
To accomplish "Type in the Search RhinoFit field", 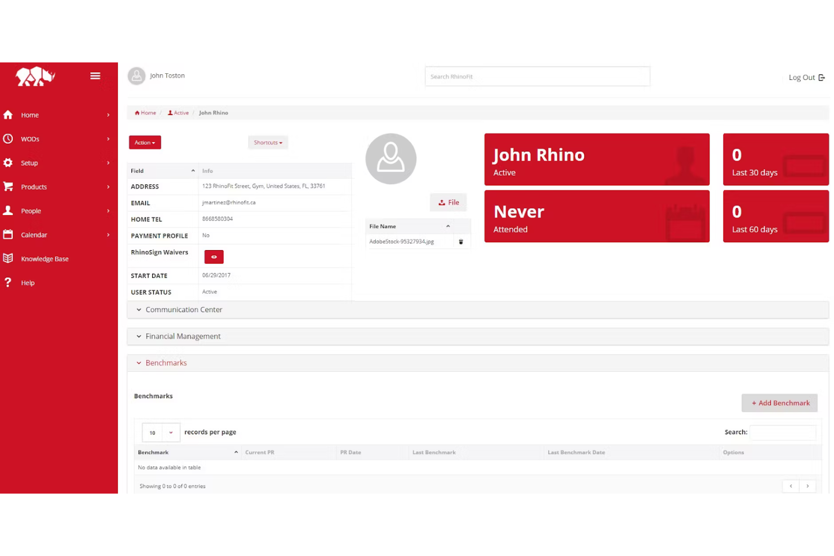I will click(537, 76).
